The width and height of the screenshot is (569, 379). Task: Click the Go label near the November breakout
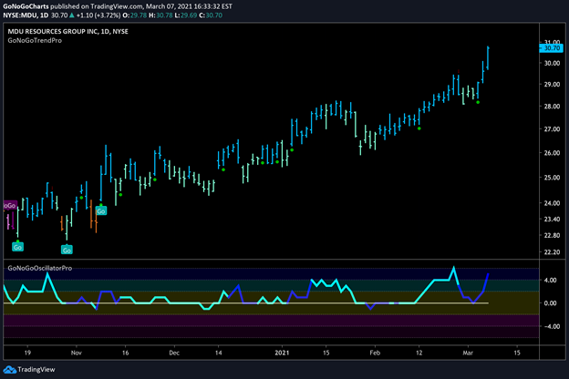point(101,211)
